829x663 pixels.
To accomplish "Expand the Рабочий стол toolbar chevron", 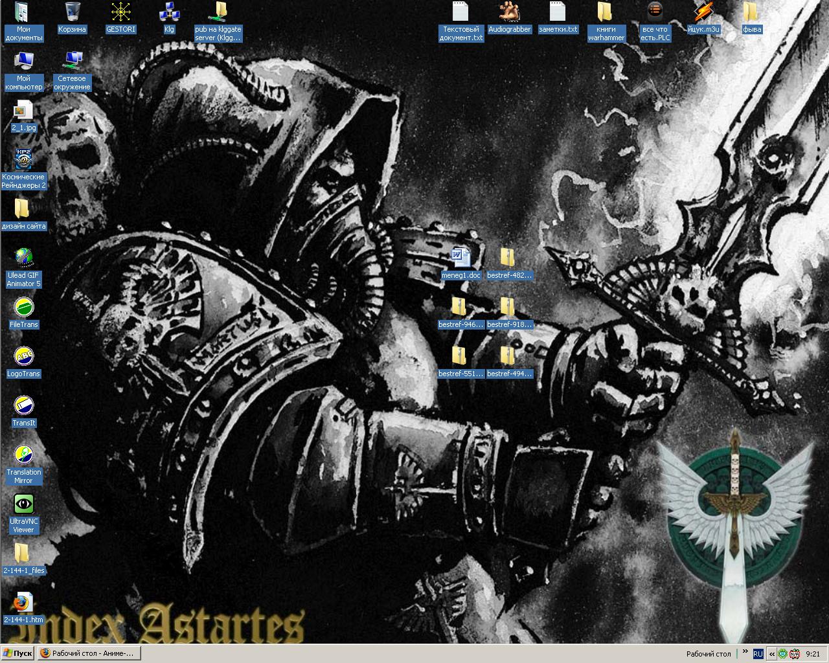I will tap(744, 652).
